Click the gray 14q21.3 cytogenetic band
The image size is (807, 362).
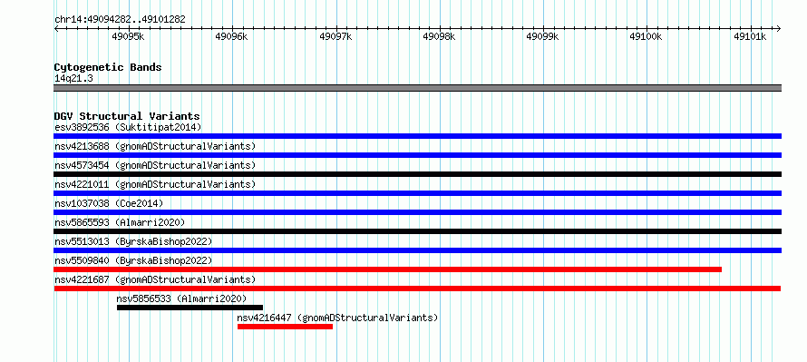(x=417, y=88)
